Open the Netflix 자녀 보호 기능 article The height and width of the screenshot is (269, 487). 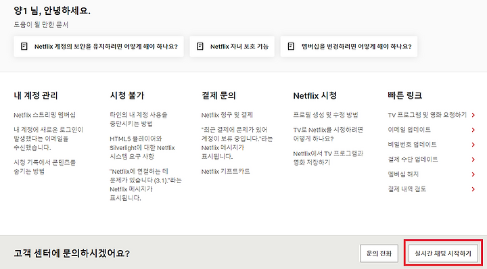click(232, 47)
